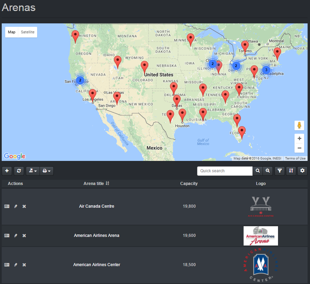Open grid settings gear icon

(302, 171)
